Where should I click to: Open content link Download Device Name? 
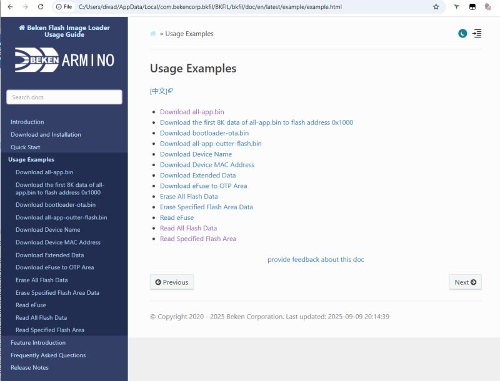pyautogui.click(x=196, y=154)
